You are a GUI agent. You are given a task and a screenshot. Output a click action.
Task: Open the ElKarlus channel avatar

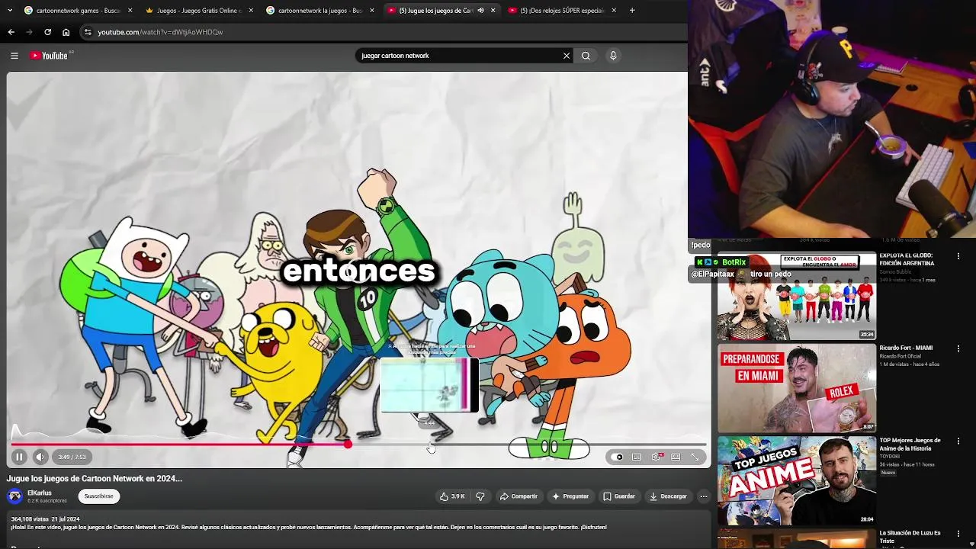(x=14, y=496)
